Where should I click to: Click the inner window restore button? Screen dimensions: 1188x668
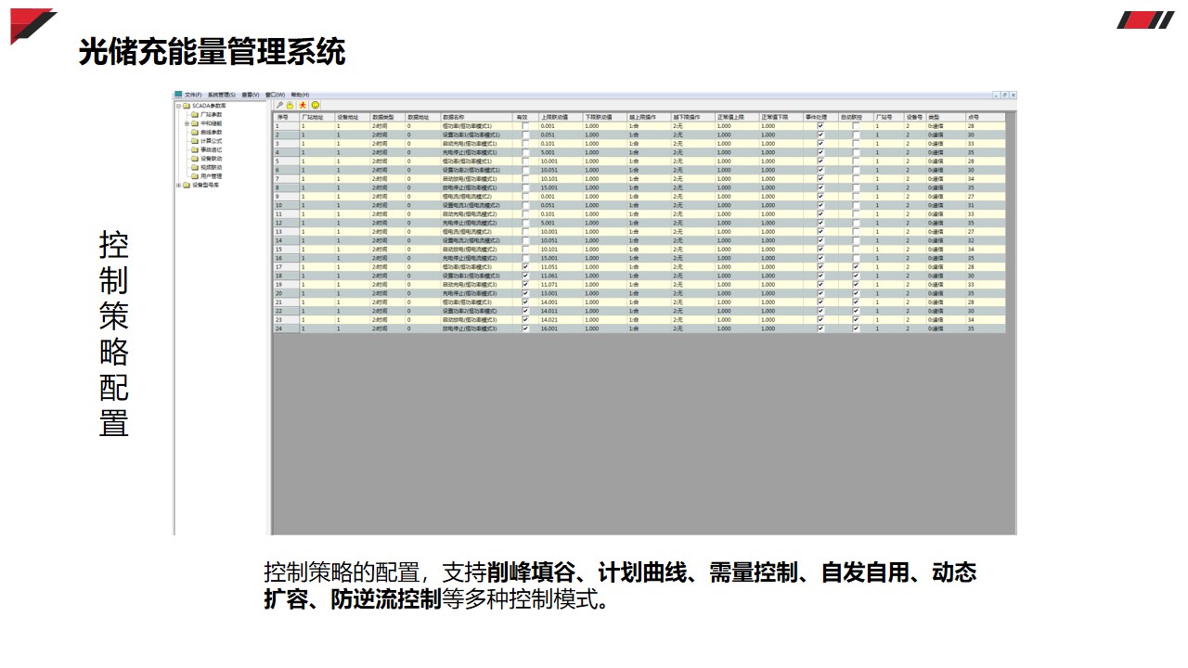click(1004, 95)
